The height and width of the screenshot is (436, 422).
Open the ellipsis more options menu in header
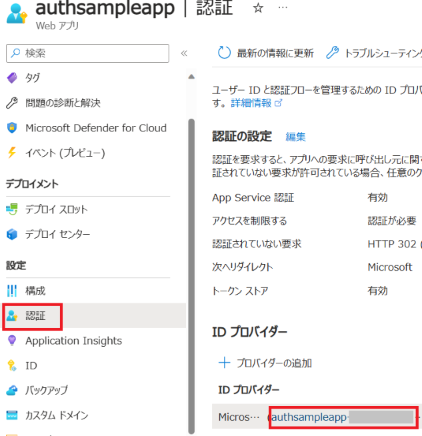[x=283, y=9]
